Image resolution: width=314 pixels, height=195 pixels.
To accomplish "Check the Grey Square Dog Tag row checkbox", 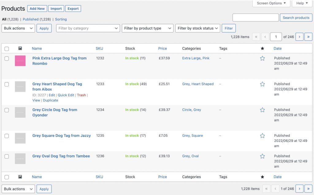I will coord(6,136).
